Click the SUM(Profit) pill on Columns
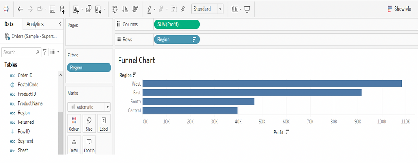418x163 pixels. tap(177, 24)
